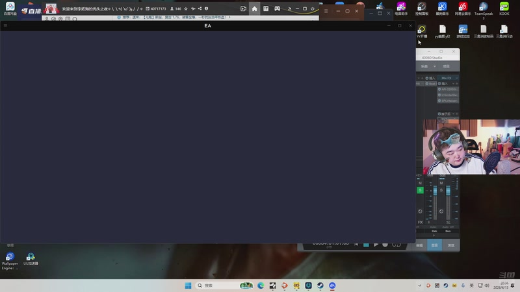This screenshot has height=292, width=520.
Task: Open the TeamSpeak 3 desktop icon
Action: click(x=484, y=10)
